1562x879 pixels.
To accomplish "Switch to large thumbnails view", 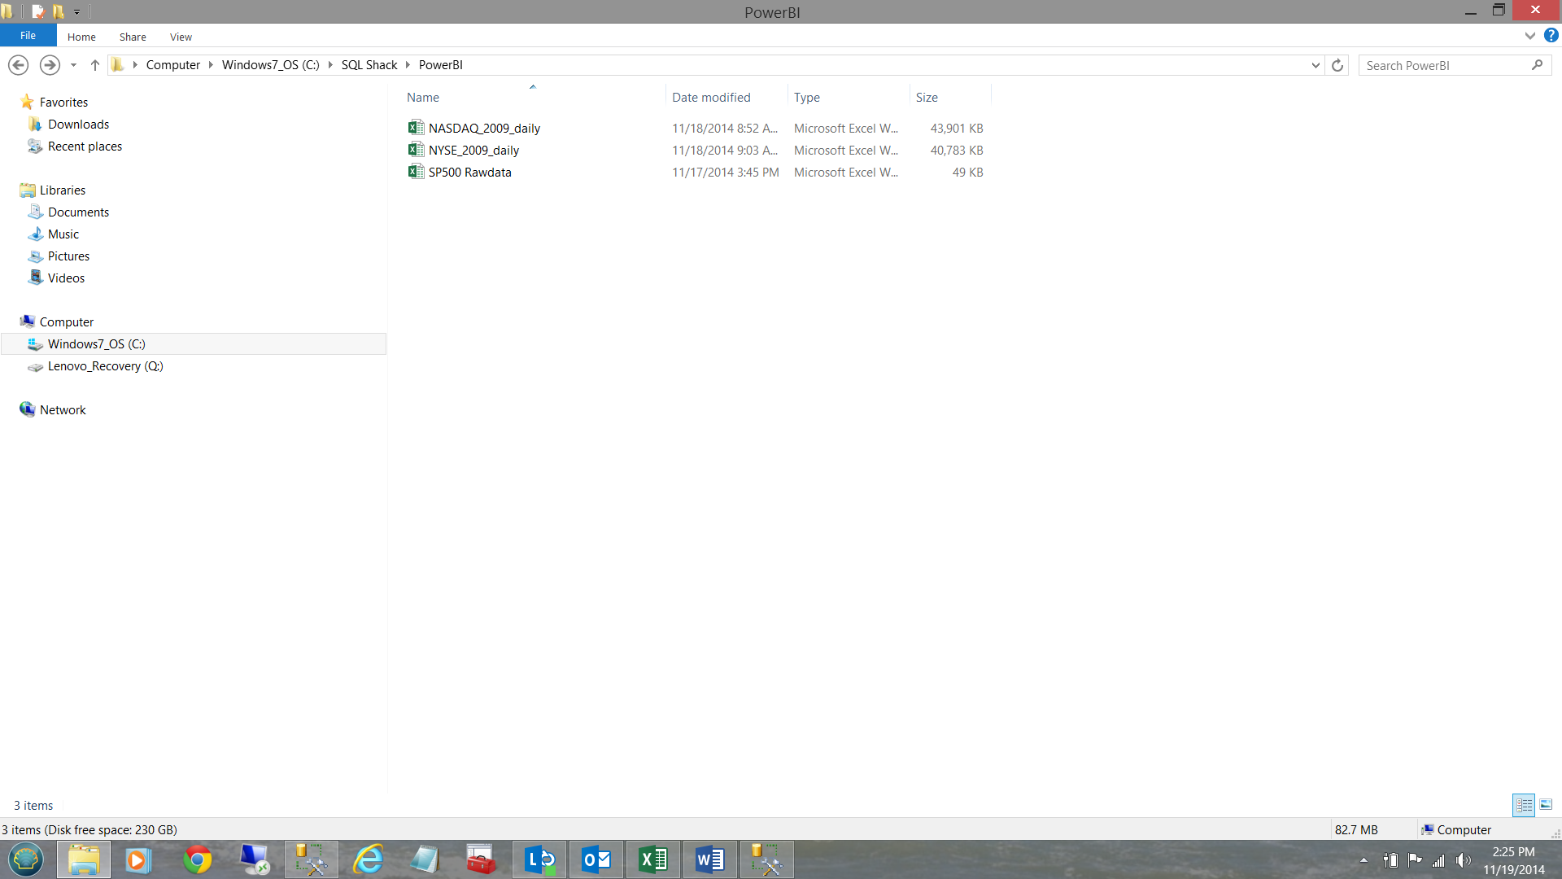I will pyautogui.click(x=1546, y=805).
